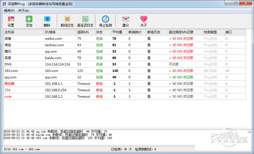The width and height of the screenshot is (254, 154).
Task: Open the 高延迟日志 high latency log
Action: click(85, 21)
